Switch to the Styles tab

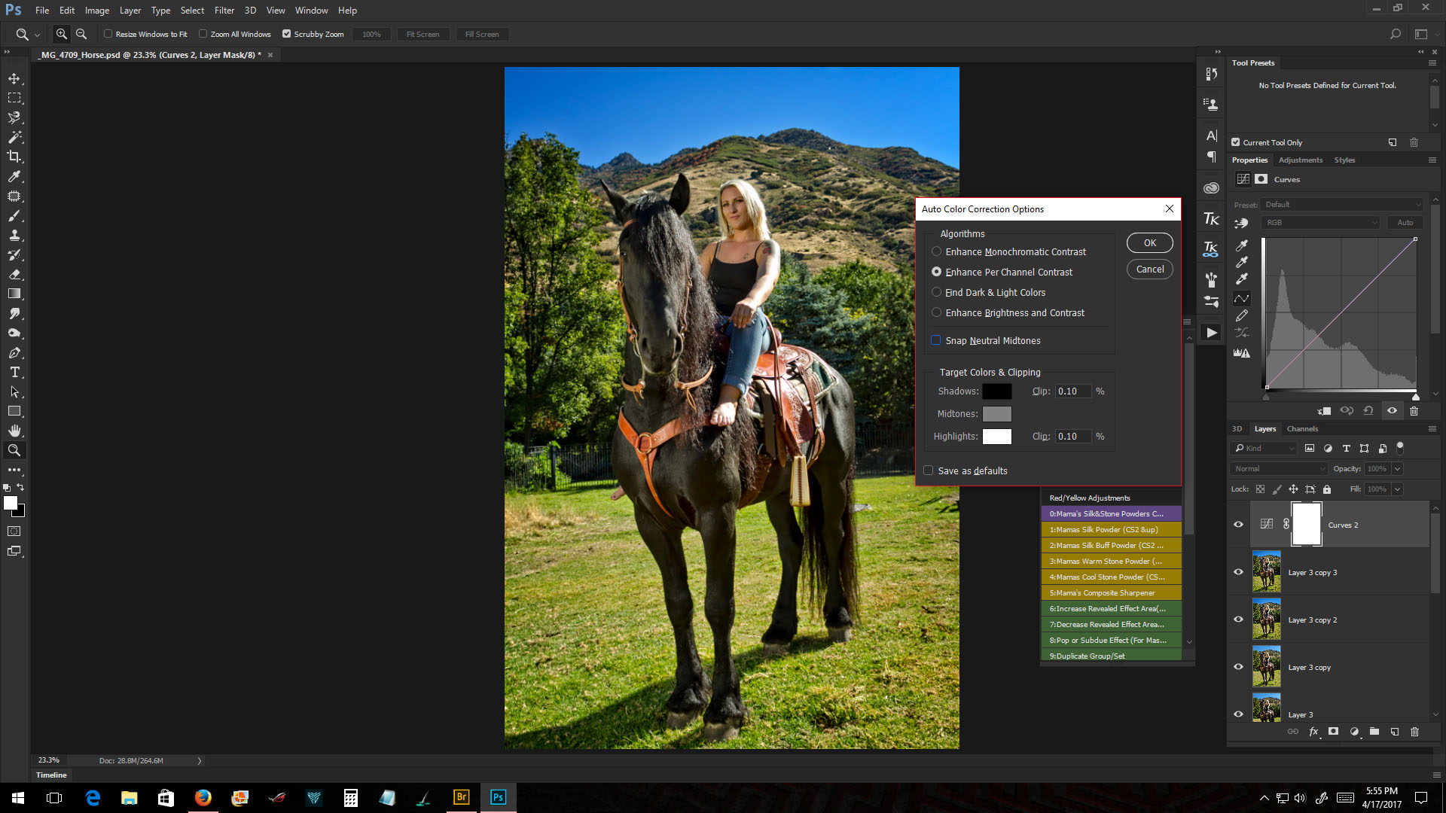(1344, 160)
